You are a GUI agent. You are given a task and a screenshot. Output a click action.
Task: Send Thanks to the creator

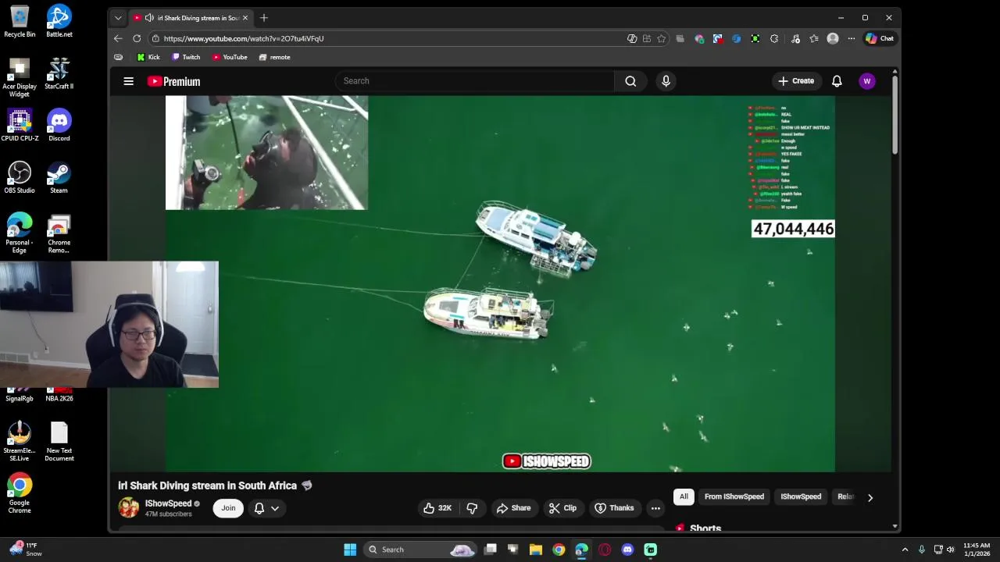pos(614,508)
